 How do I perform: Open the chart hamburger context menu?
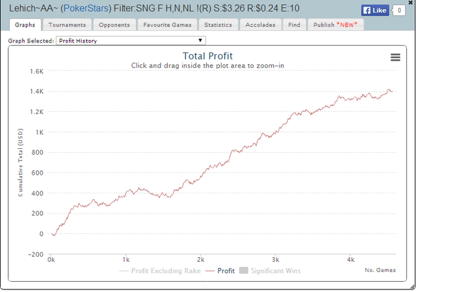395,57
